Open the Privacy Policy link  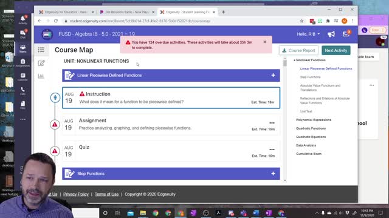tap(76, 194)
